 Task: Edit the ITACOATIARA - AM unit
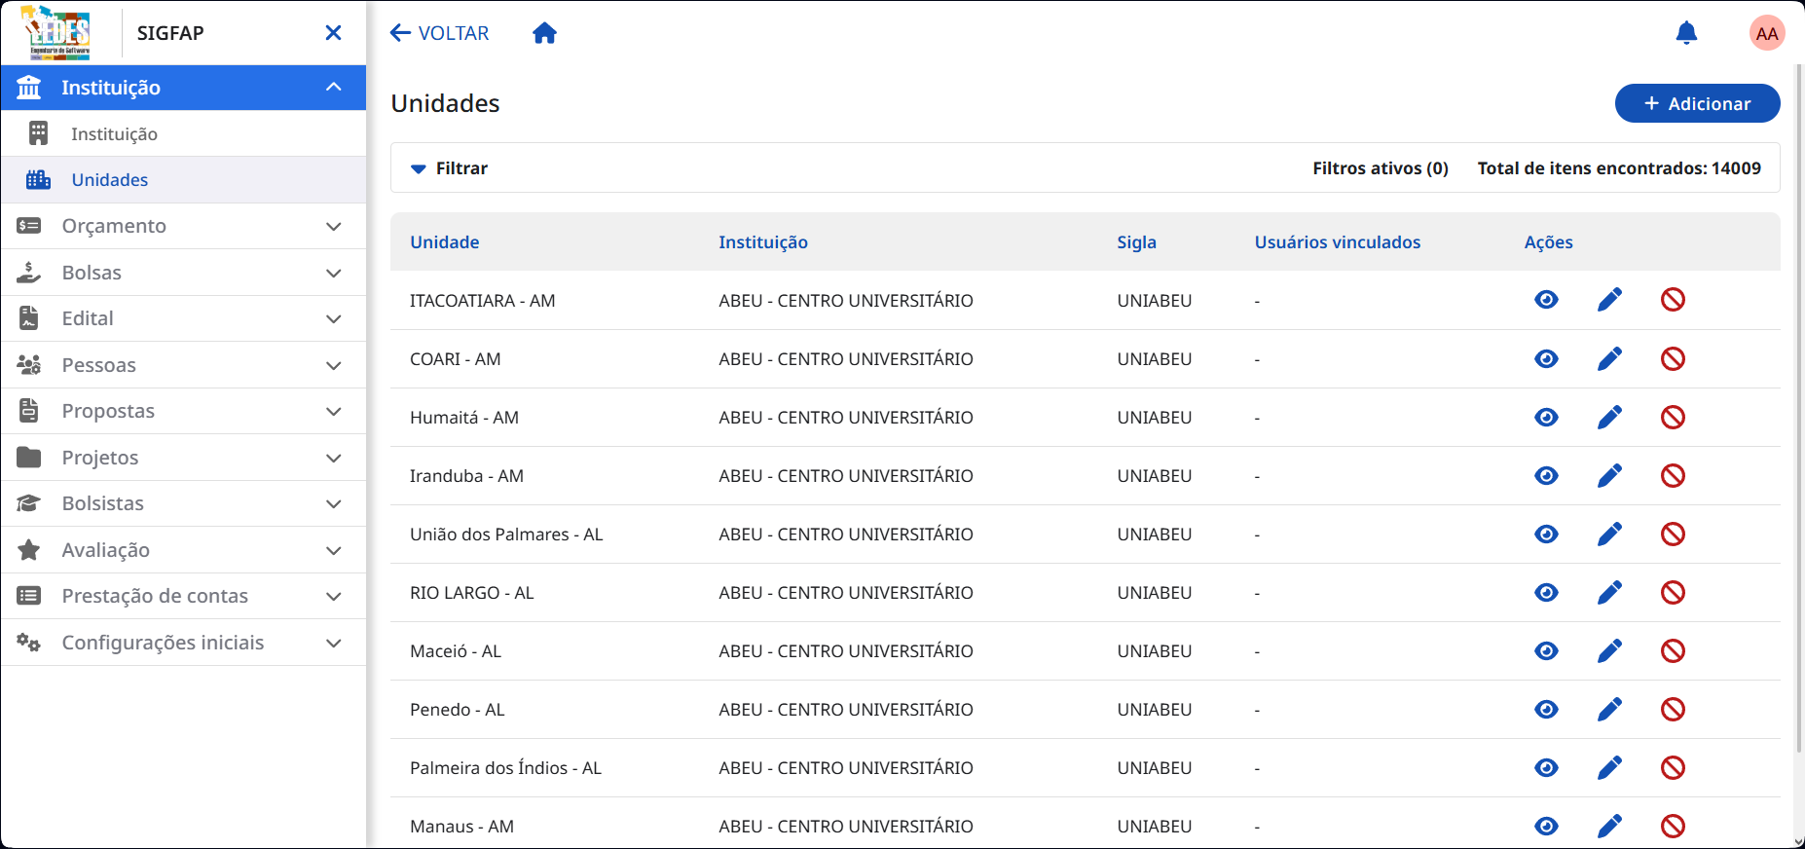1609,300
